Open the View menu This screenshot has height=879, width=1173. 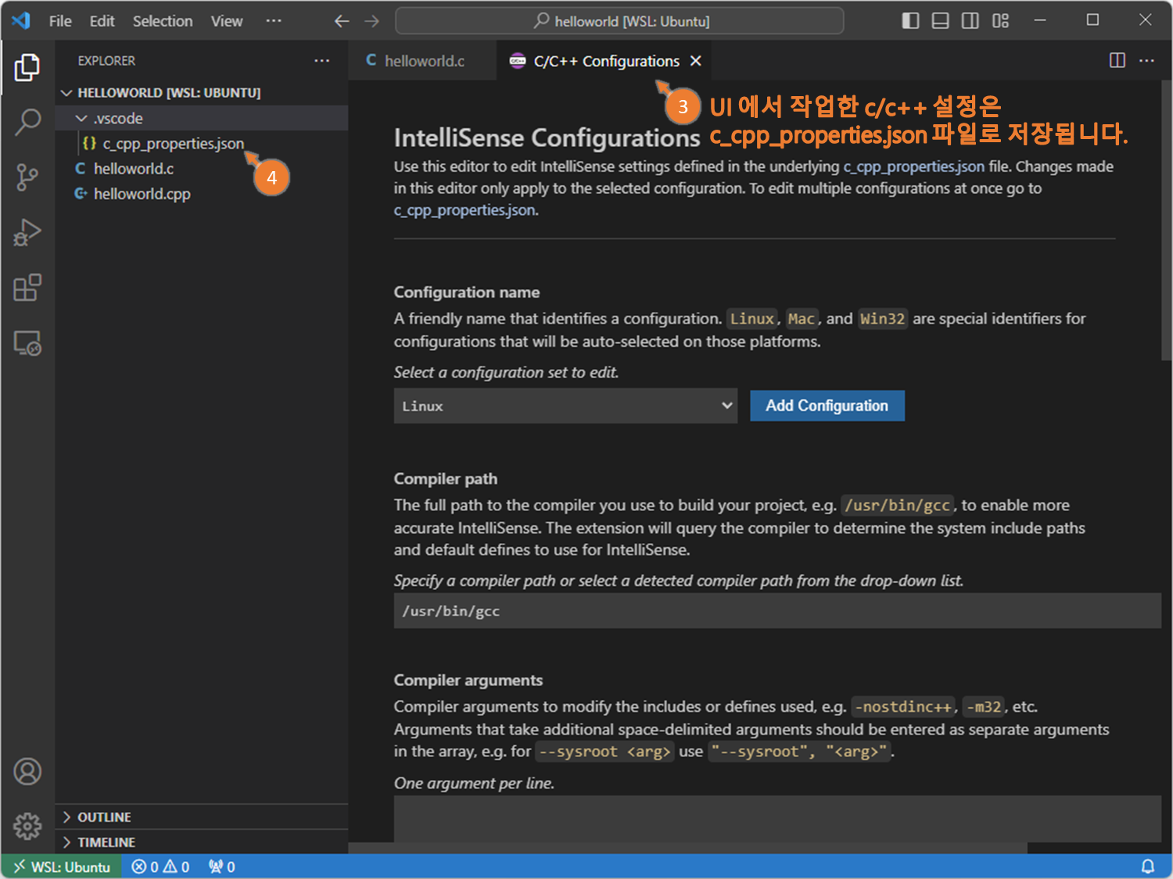pyautogui.click(x=227, y=21)
